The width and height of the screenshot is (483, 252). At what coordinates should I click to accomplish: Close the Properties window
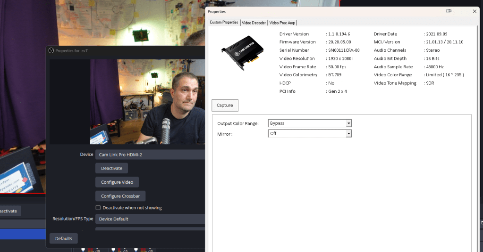[475, 11]
